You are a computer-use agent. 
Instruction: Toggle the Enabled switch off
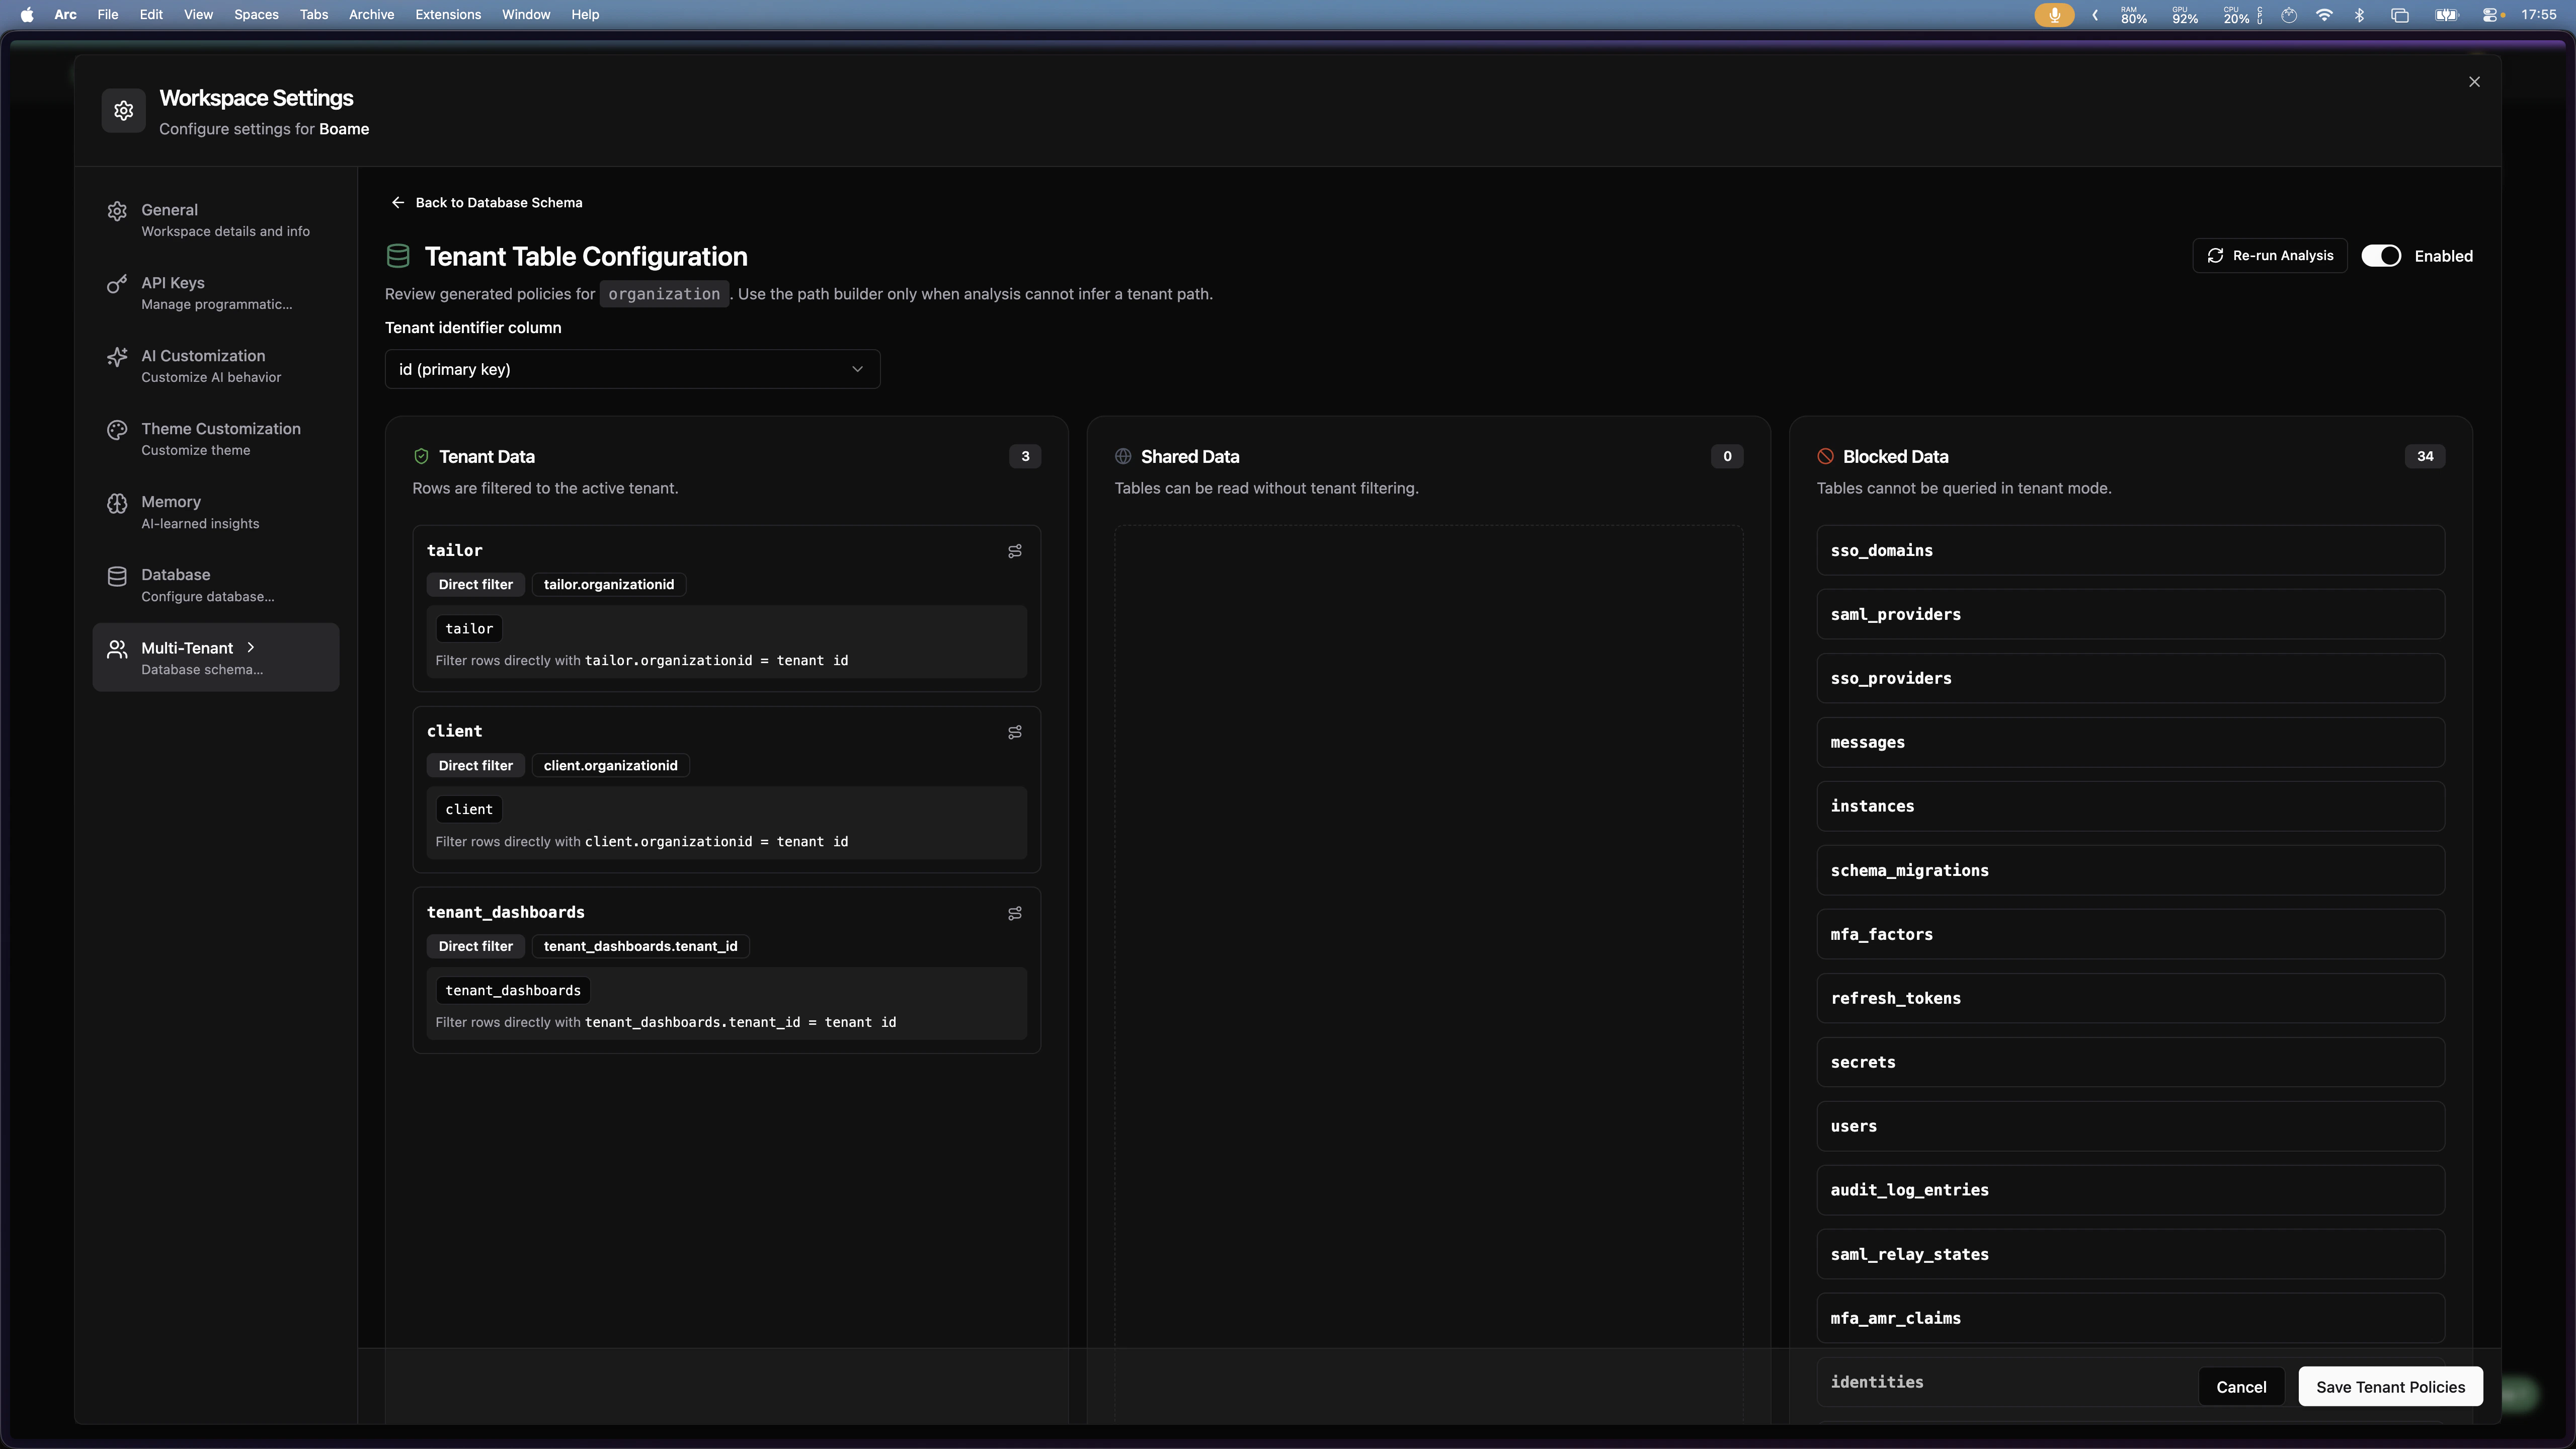coord(2381,256)
